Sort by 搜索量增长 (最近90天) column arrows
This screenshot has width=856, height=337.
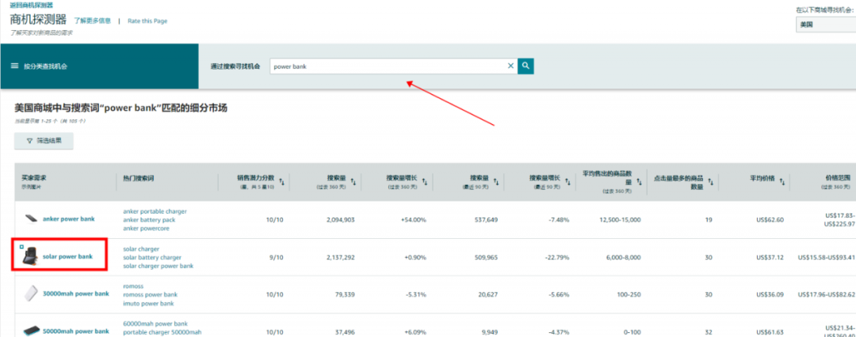pyautogui.click(x=567, y=181)
